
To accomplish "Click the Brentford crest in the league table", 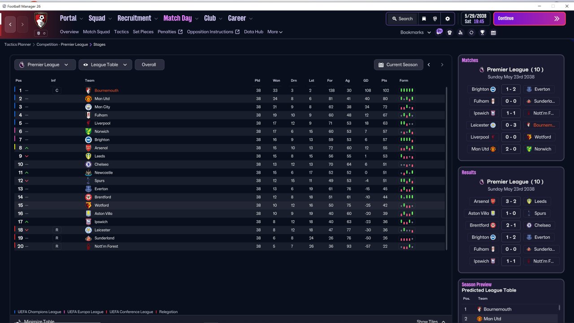I will pyautogui.click(x=88, y=197).
